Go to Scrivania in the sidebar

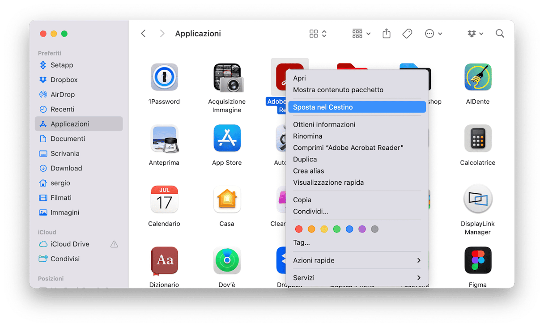click(79, 153)
